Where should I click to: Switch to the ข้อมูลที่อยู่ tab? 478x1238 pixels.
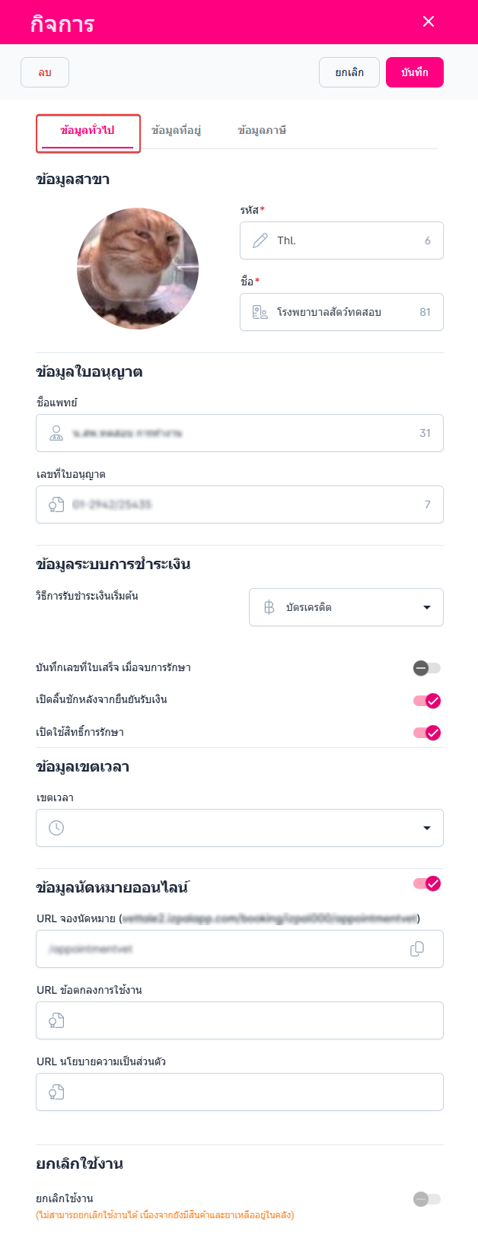pyautogui.click(x=176, y=131)
